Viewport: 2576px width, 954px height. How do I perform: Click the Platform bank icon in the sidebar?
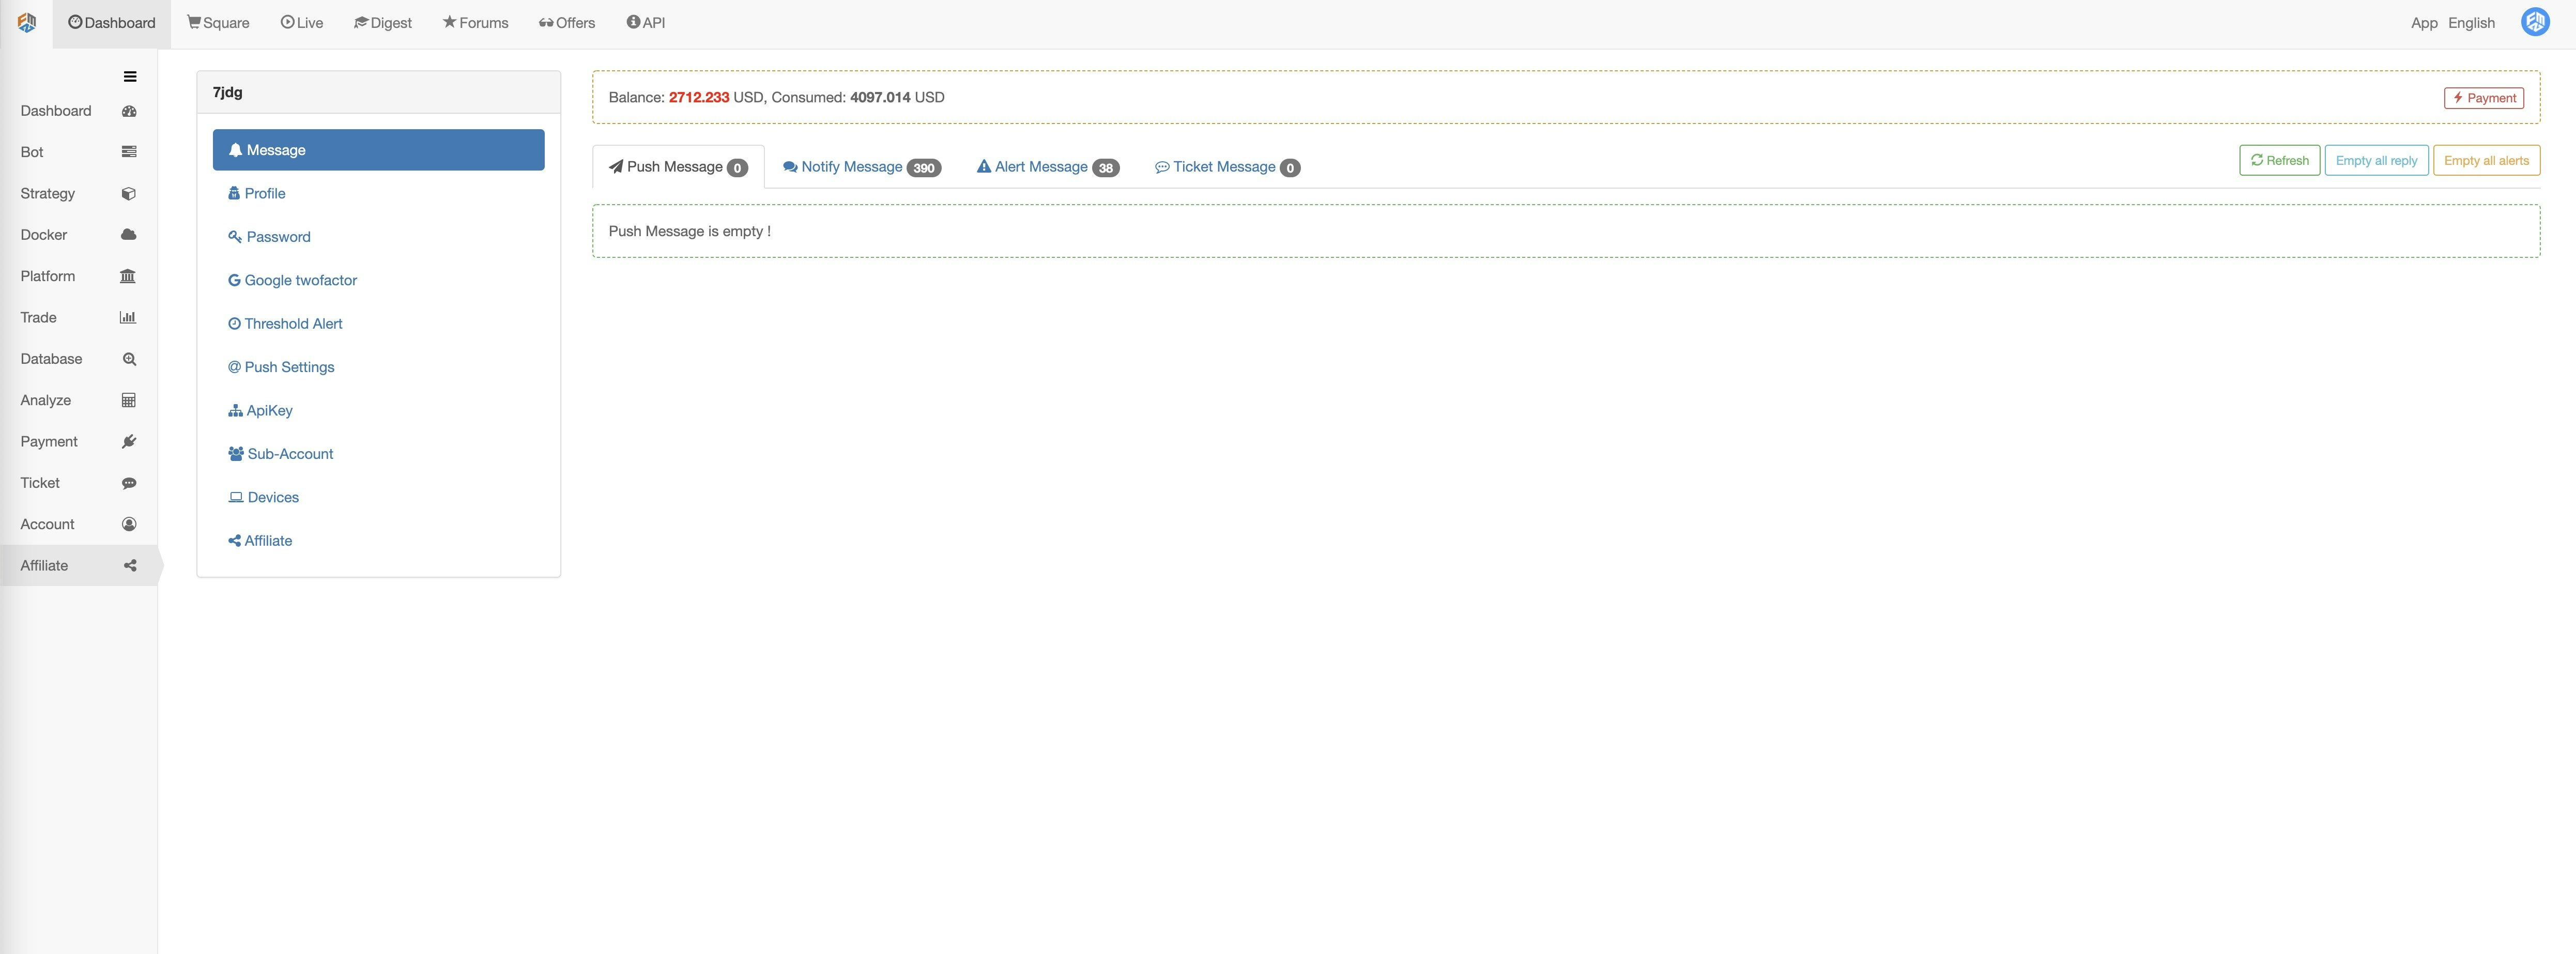coord(128,276)
